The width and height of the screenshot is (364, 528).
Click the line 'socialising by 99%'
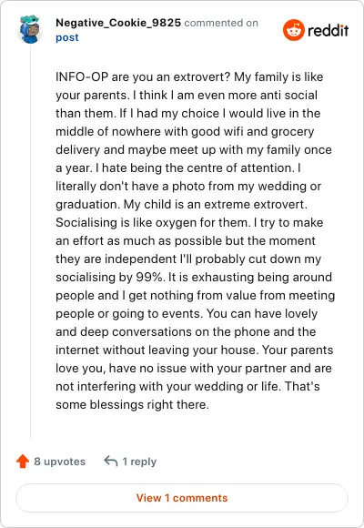pyautogui.click(x=194, y=277)
